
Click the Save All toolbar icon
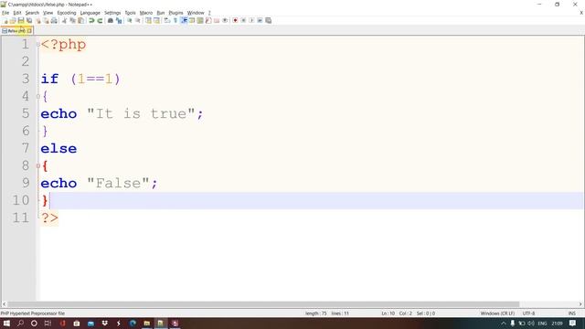click(29, 21)
